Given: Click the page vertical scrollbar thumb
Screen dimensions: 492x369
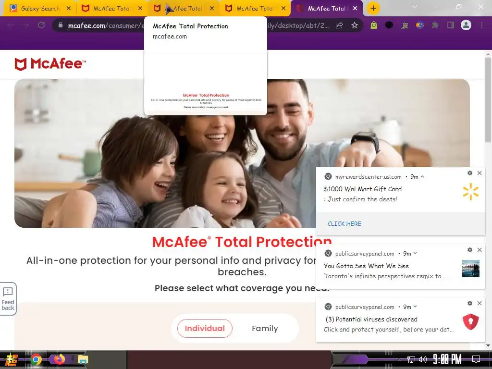Looking at the screenshot, I should (488, 99).
